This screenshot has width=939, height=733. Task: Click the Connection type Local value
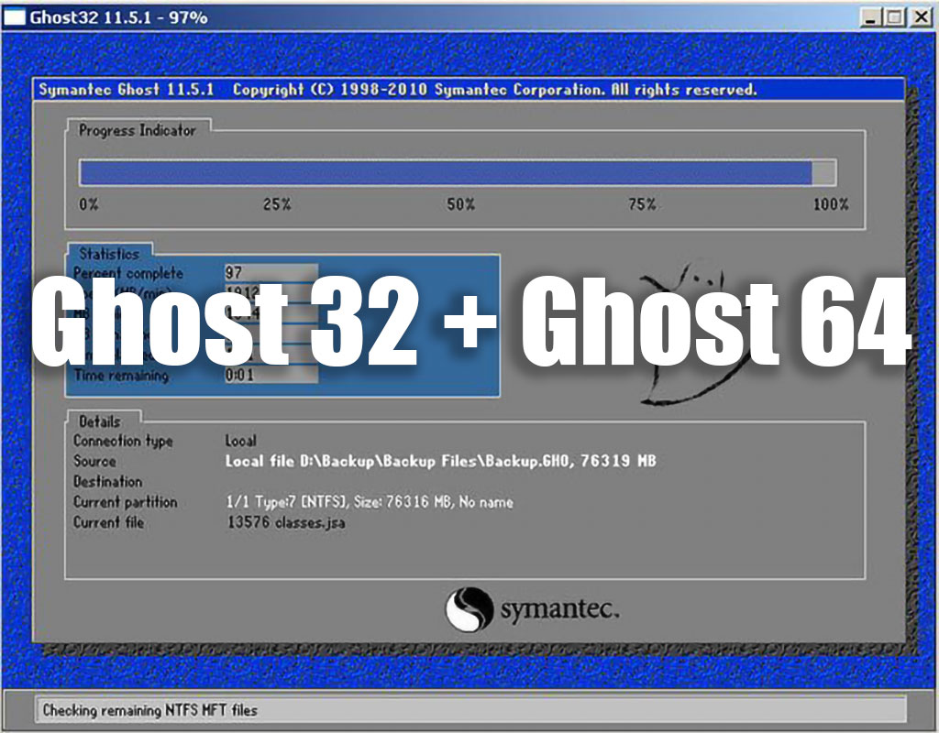tap(241, 441)
